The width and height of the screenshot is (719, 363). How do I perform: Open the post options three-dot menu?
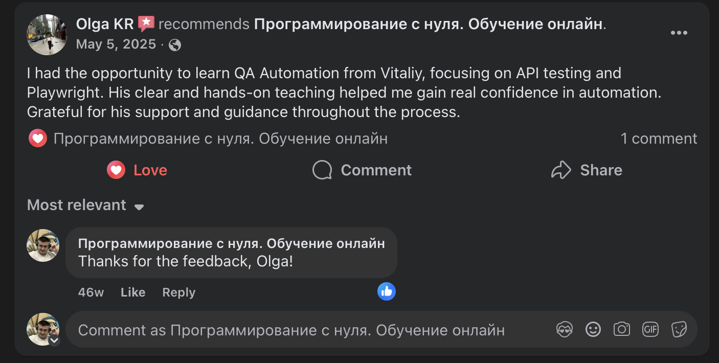679,32
